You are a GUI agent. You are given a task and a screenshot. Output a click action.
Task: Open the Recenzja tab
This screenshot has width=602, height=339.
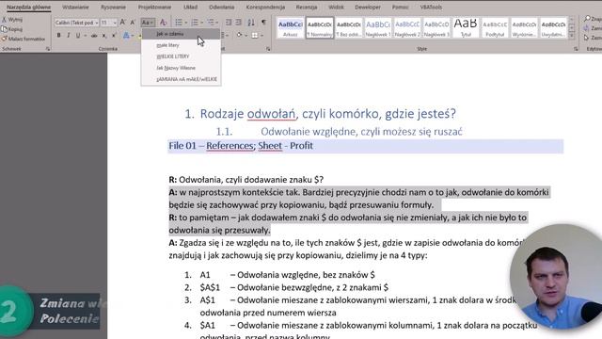307,7
